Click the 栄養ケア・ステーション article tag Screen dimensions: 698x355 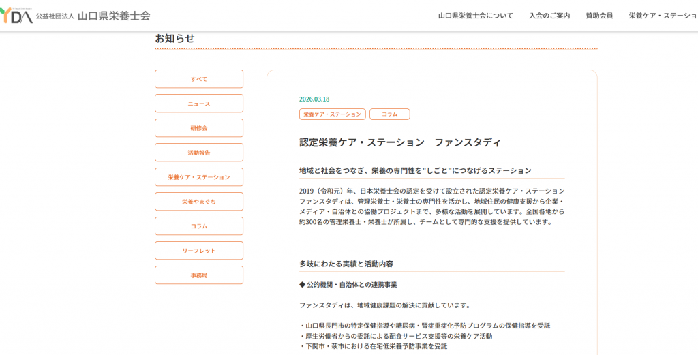point(333,114)
